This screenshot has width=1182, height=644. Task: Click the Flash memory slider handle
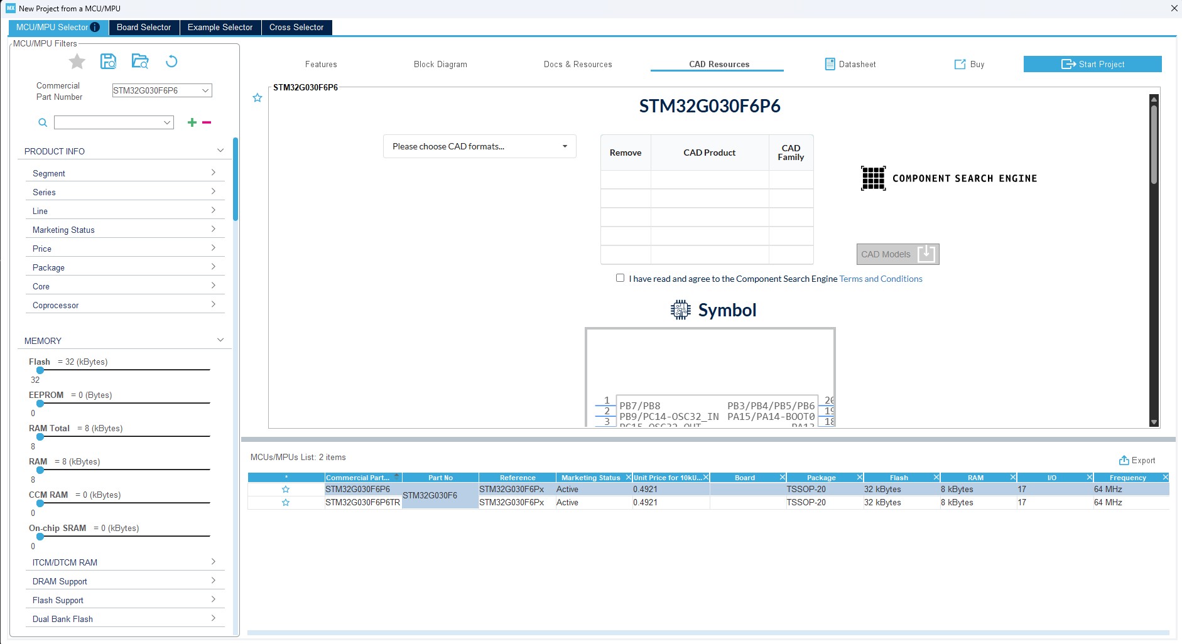40,370
